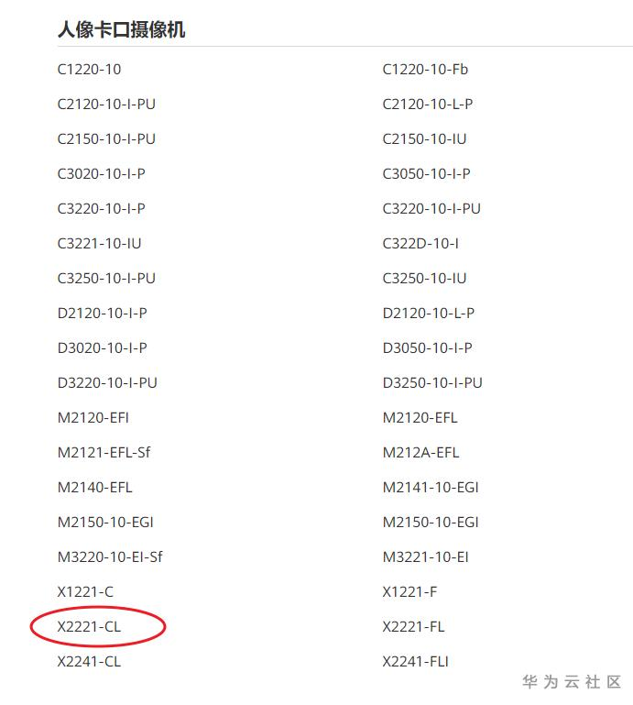The width and height of the screenshot is (633, 705).
Task: Click the 人像卡口摄像机 section heading
Action: (121, 30)
